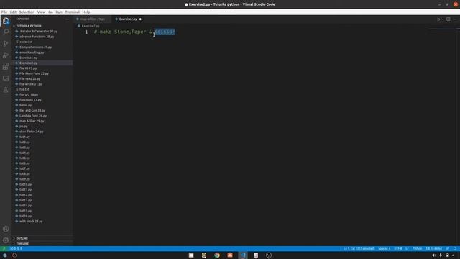Screen dimensions: 460x259
Task: Open the file manager icon in the taskbar
Action: (x=191, y=255)
